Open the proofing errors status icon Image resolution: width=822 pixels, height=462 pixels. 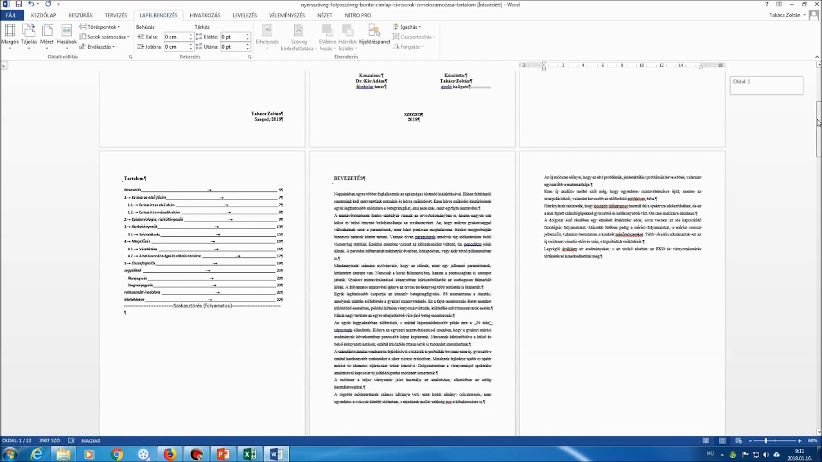[72, 441]
